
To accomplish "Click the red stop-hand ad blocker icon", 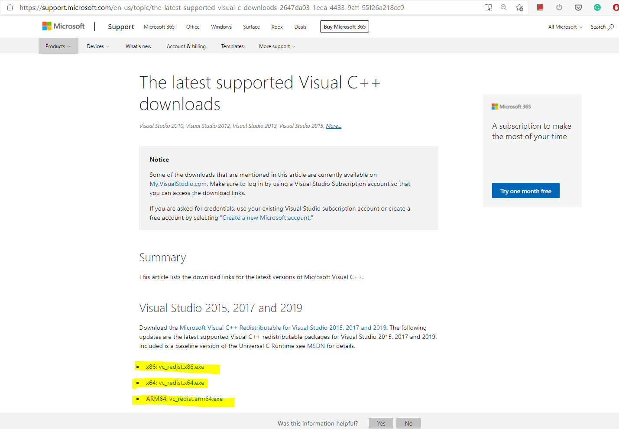I will (x=616, y=7).
